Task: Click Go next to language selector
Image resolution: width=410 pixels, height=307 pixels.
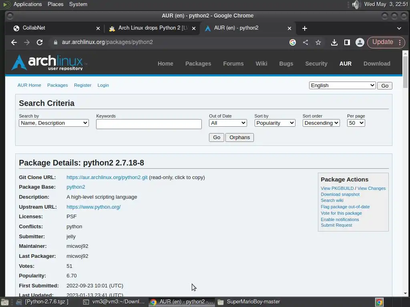Action: pos(385,86)
